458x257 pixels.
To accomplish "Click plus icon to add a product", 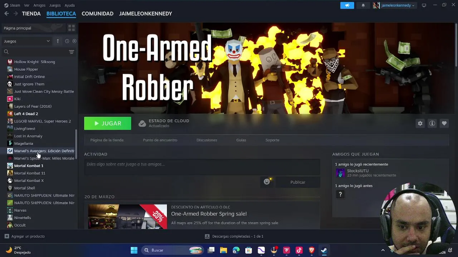I will click(6, 236).
